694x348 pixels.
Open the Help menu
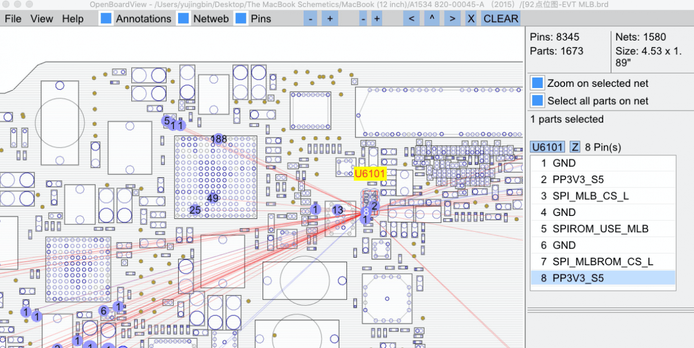pyautogui.click(x=73, y=19)
